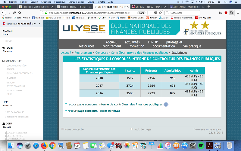241x151 pixels.
Task: Open the page actions three-dots menu
Action: (x=151, y=13)
